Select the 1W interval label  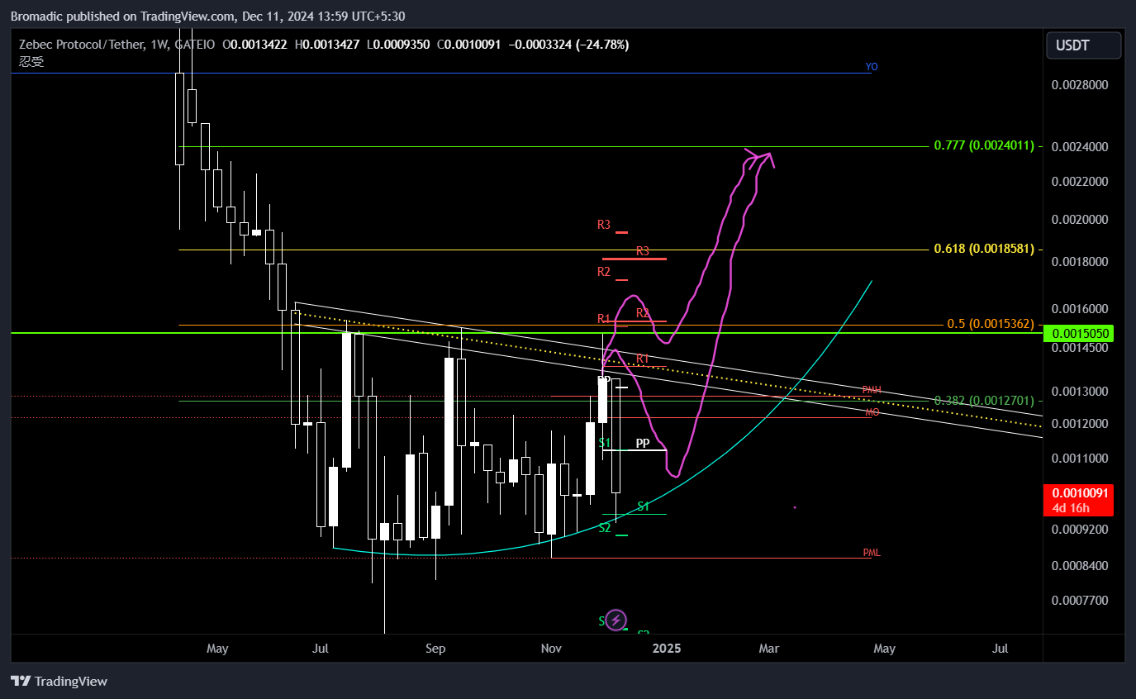click(159, 45)
